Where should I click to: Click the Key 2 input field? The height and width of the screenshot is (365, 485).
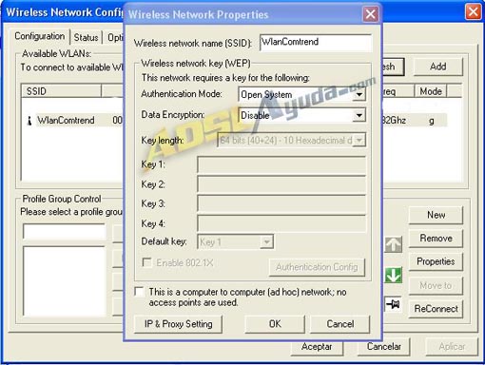(x=281, y=184)
